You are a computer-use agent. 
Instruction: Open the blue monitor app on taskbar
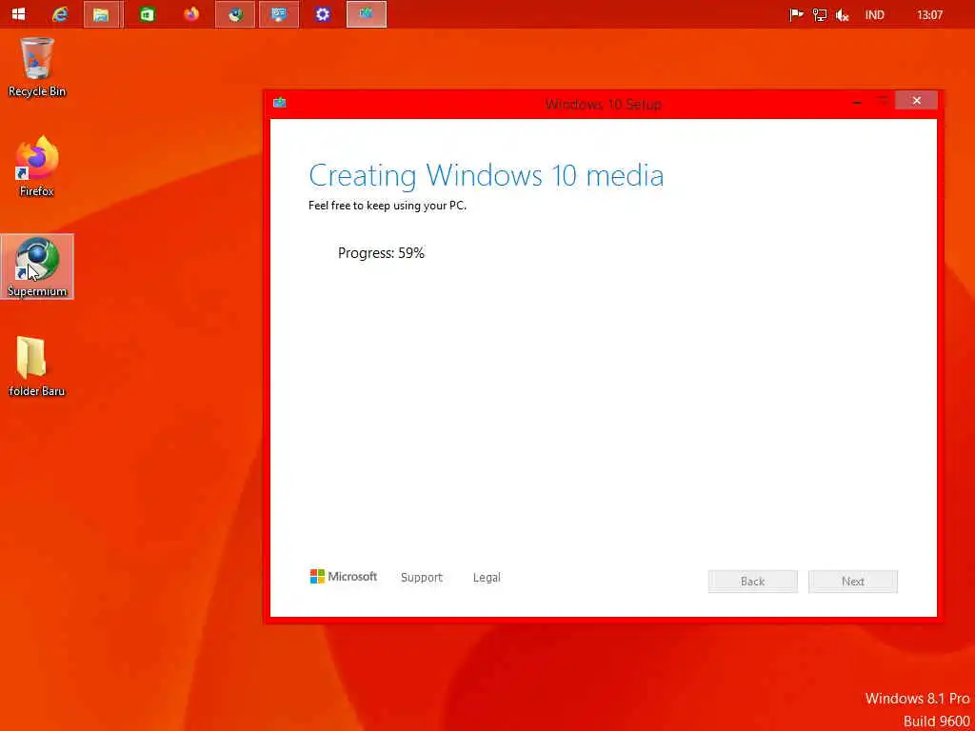coord(279,14)
